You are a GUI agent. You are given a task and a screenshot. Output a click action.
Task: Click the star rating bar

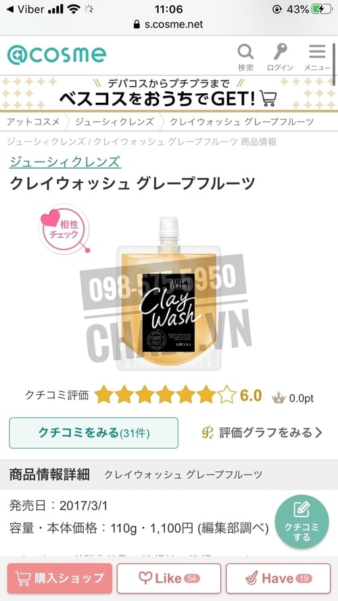(x=165, y=395)
